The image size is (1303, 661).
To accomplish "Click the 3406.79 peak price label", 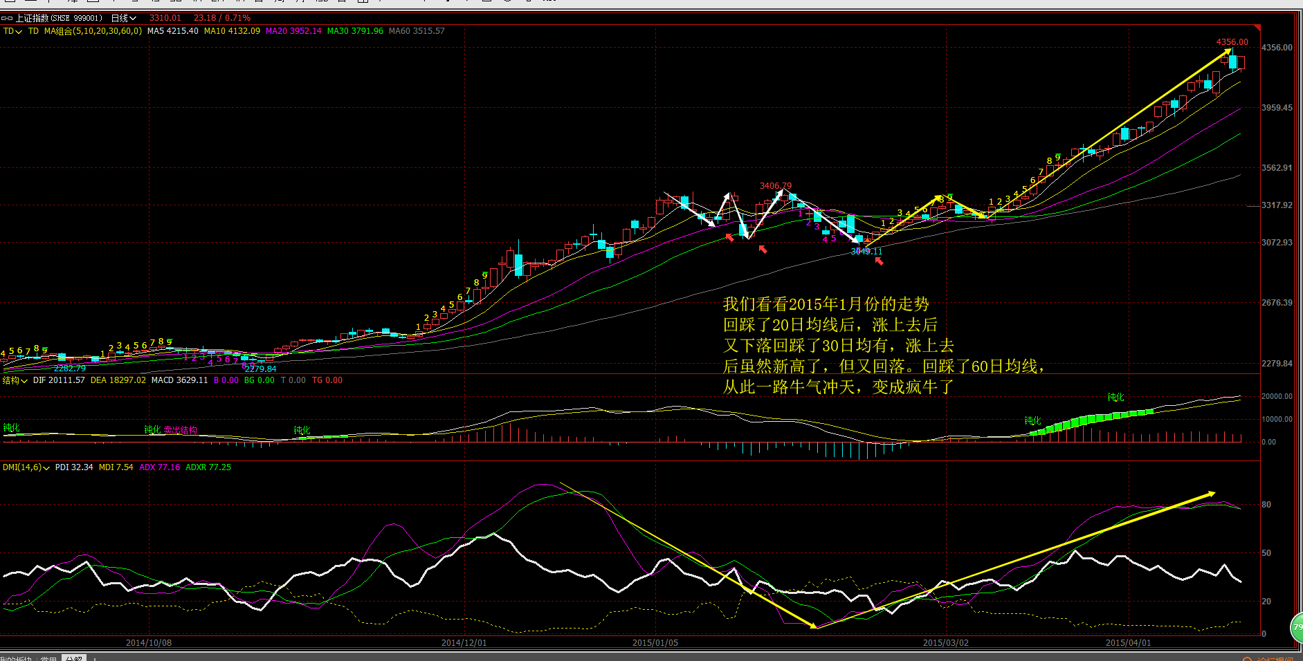I will 776,186.
